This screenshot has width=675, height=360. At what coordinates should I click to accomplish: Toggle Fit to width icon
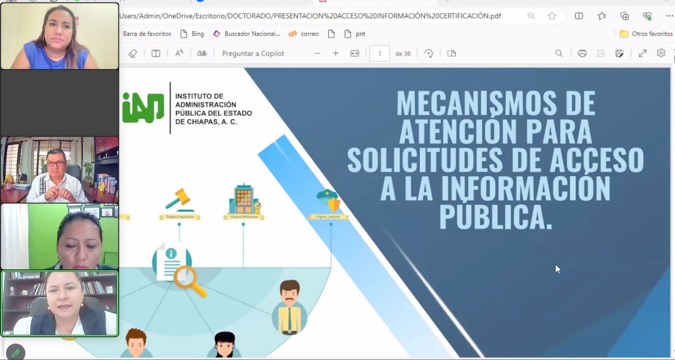[355, 54]
